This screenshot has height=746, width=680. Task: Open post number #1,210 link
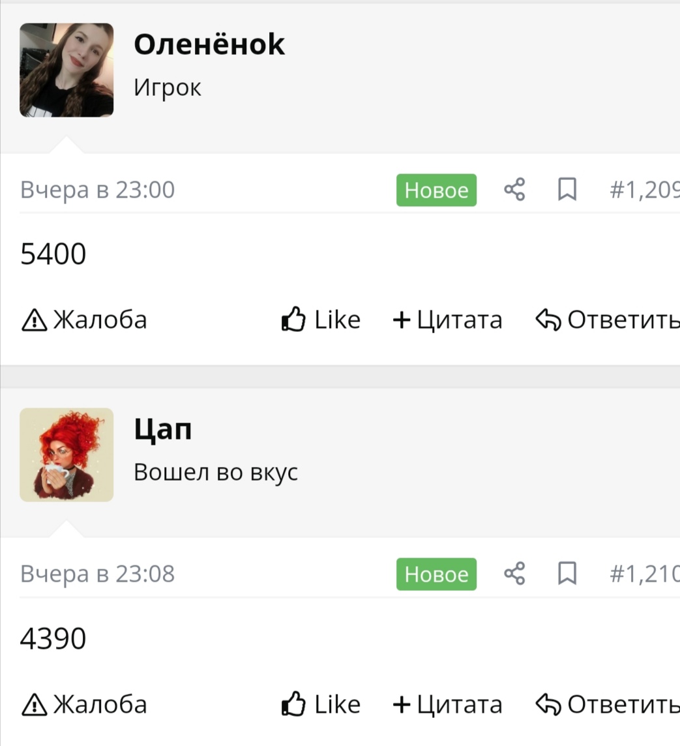(x=645, y=574)
